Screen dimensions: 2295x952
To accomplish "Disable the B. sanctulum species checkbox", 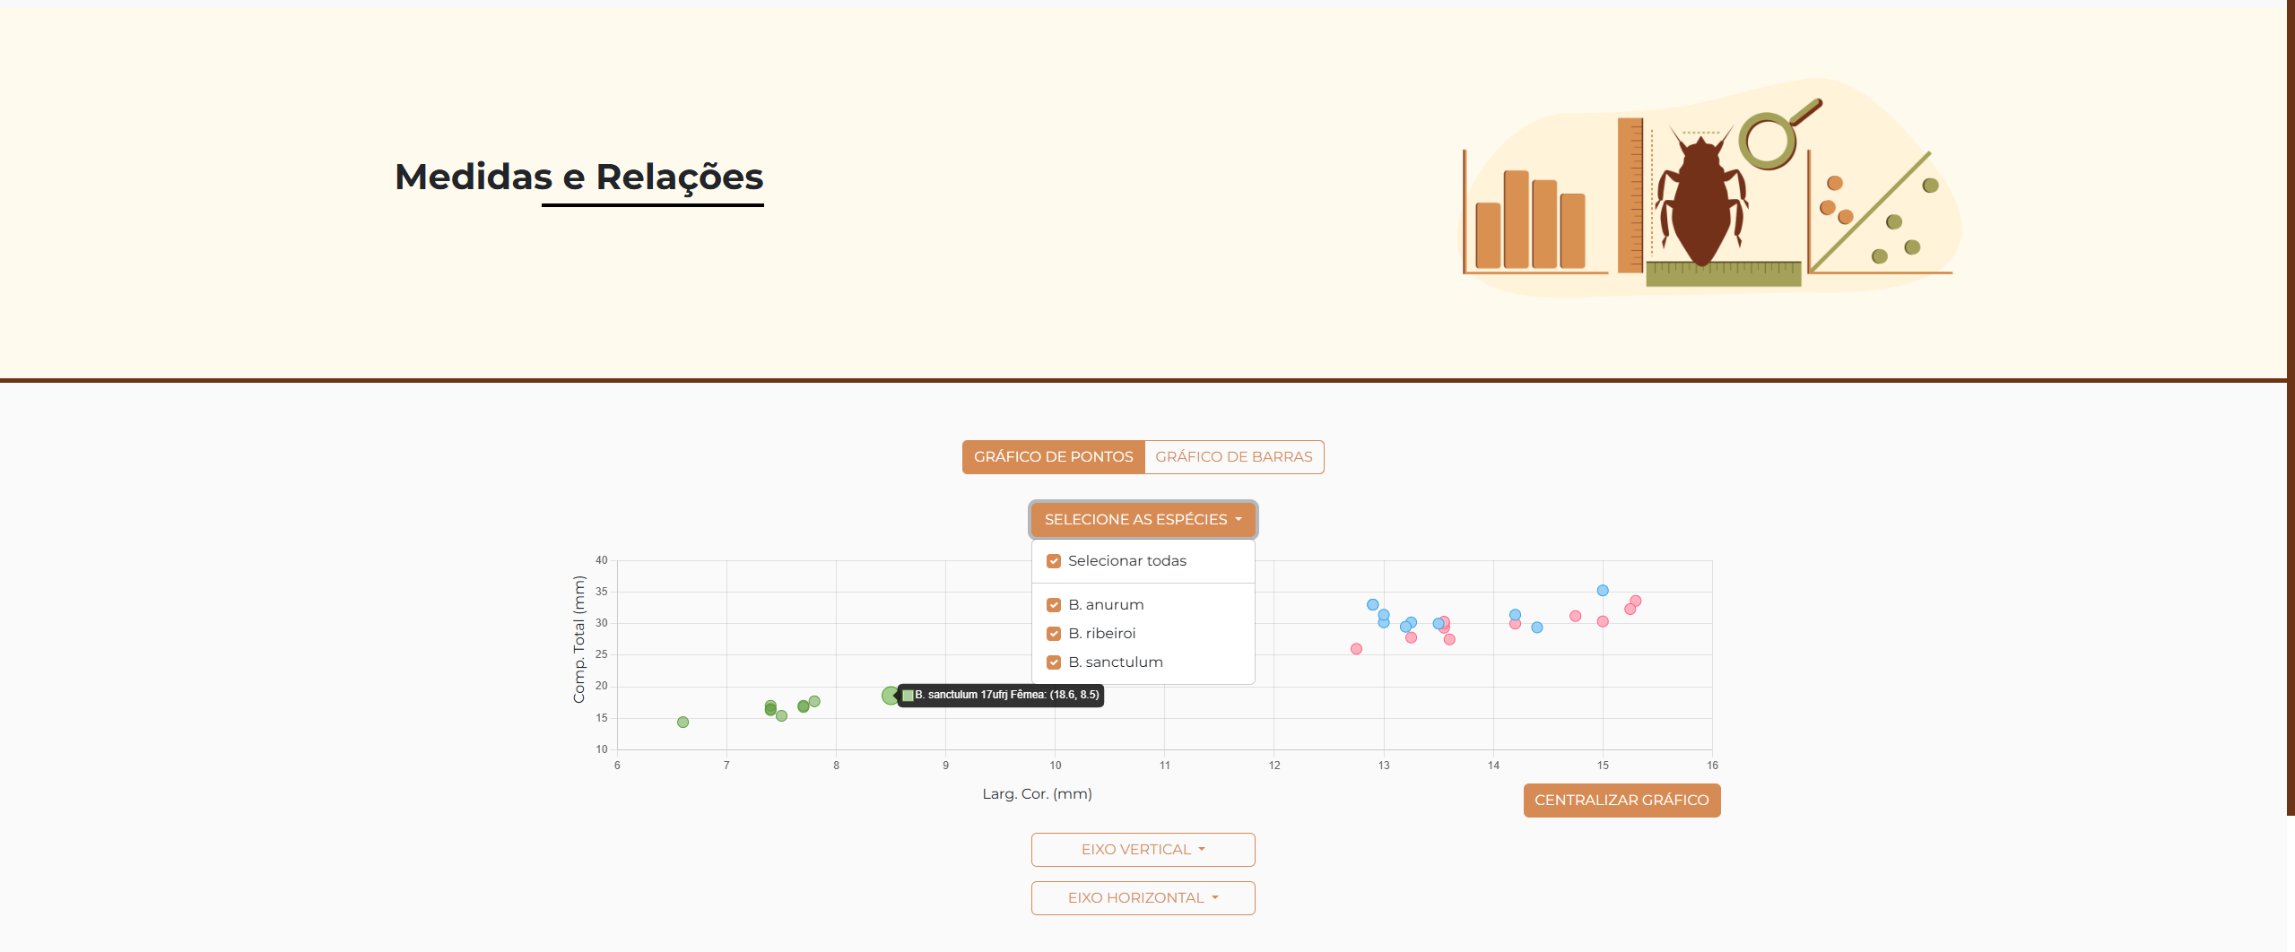I will click(1054, 662).
